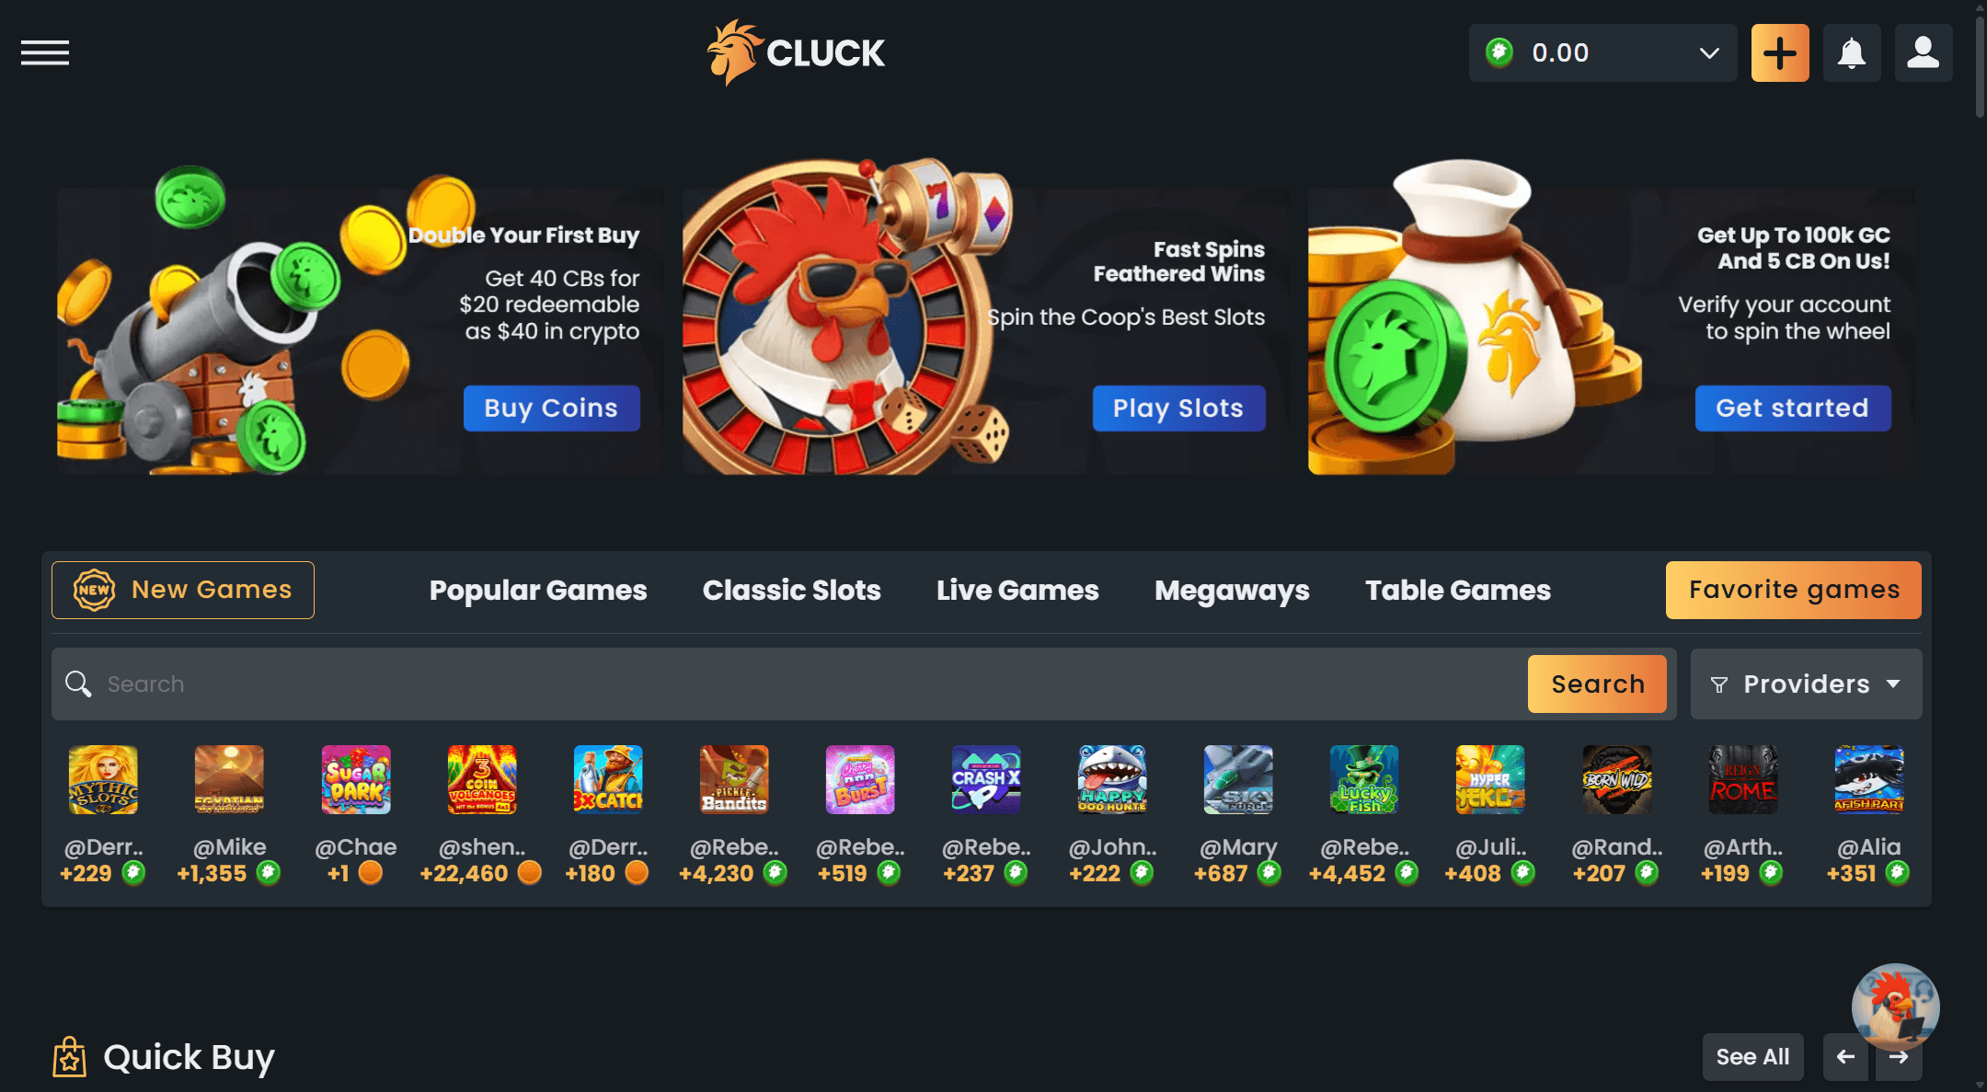
Task: Click the Play Slots button
Action: (1178, 408)
